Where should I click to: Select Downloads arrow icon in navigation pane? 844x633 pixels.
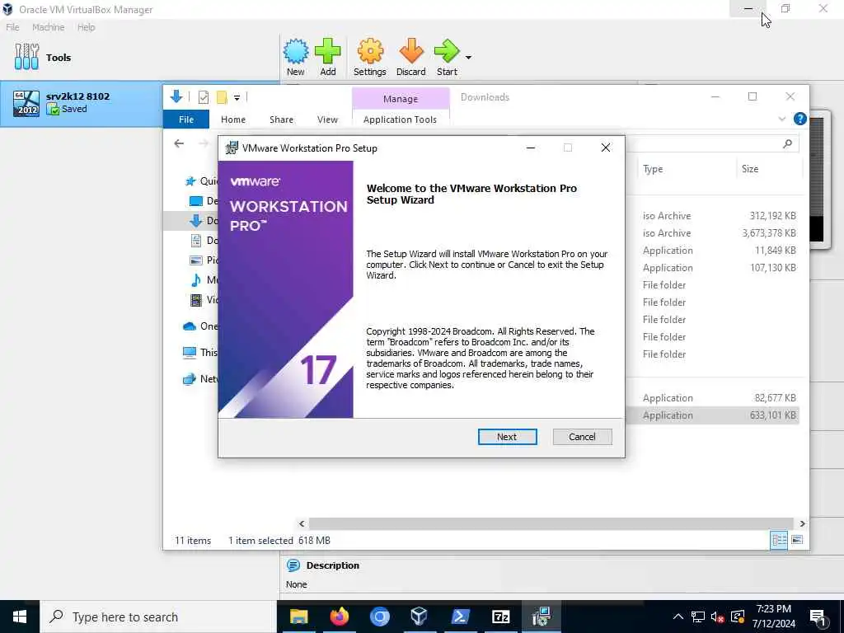(x=196, y=220)
